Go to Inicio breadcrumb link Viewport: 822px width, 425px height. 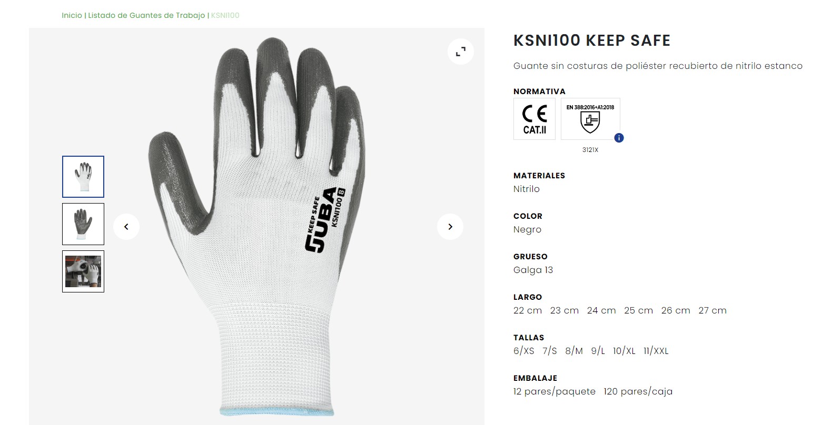pyautogui.click(x=72, y=15)
